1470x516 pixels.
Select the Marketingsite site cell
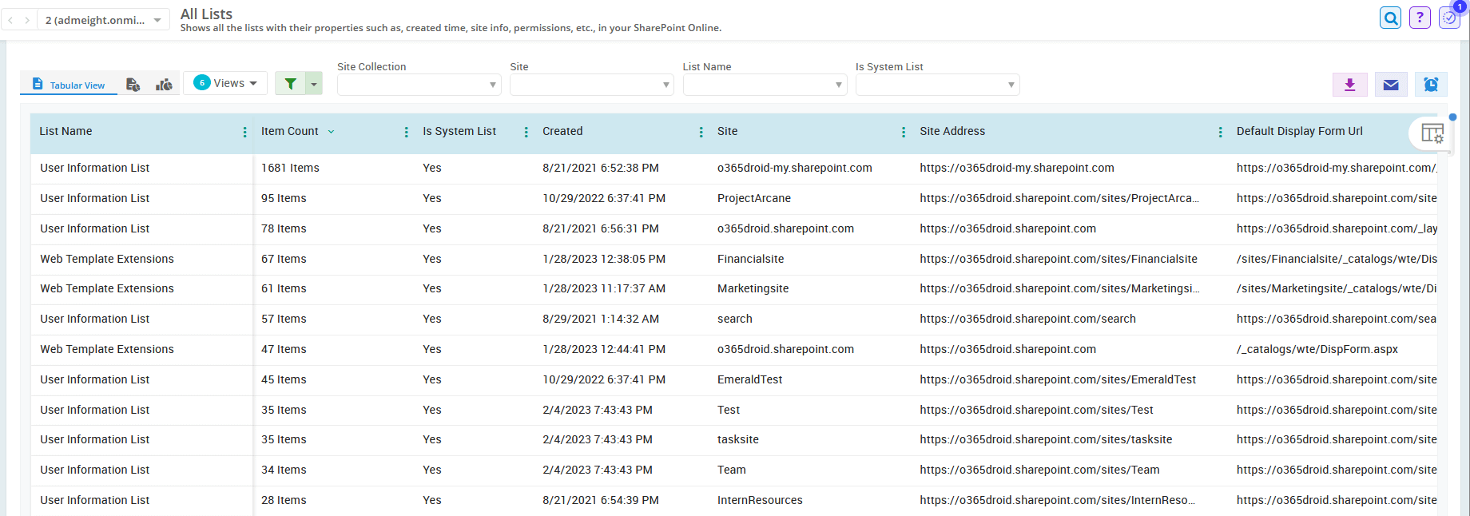tap(753, 288)
